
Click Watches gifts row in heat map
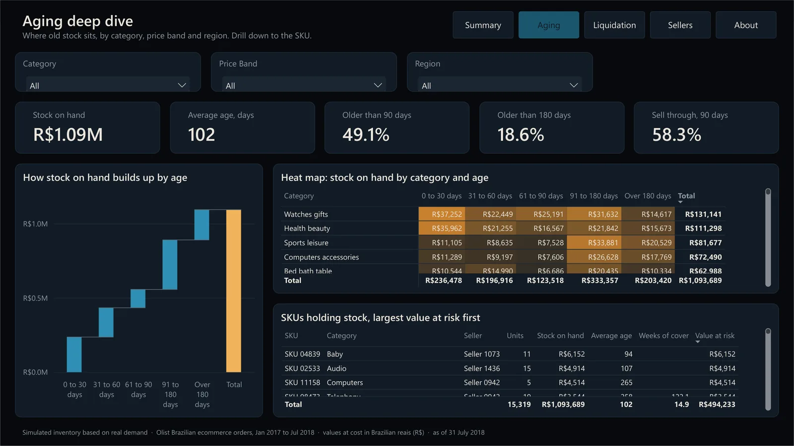503,214
